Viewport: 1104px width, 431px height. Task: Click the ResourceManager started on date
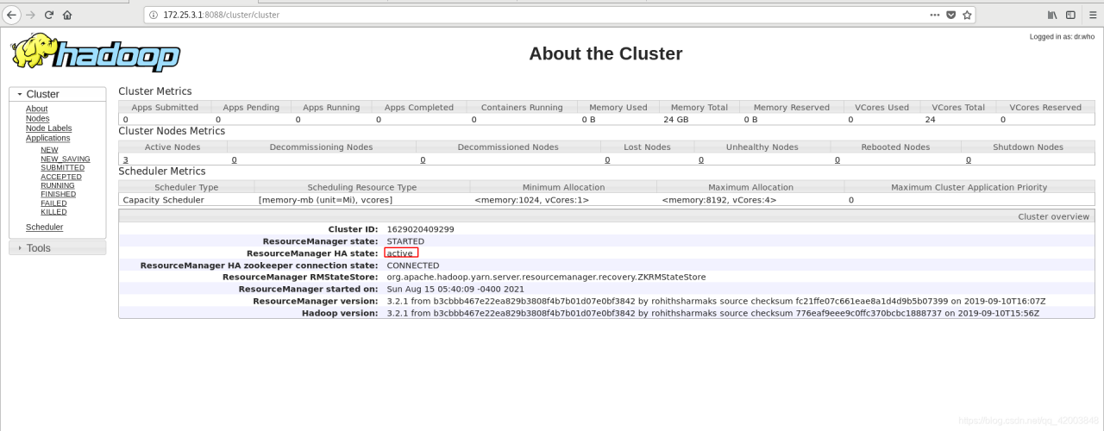(x=467, y=290)
